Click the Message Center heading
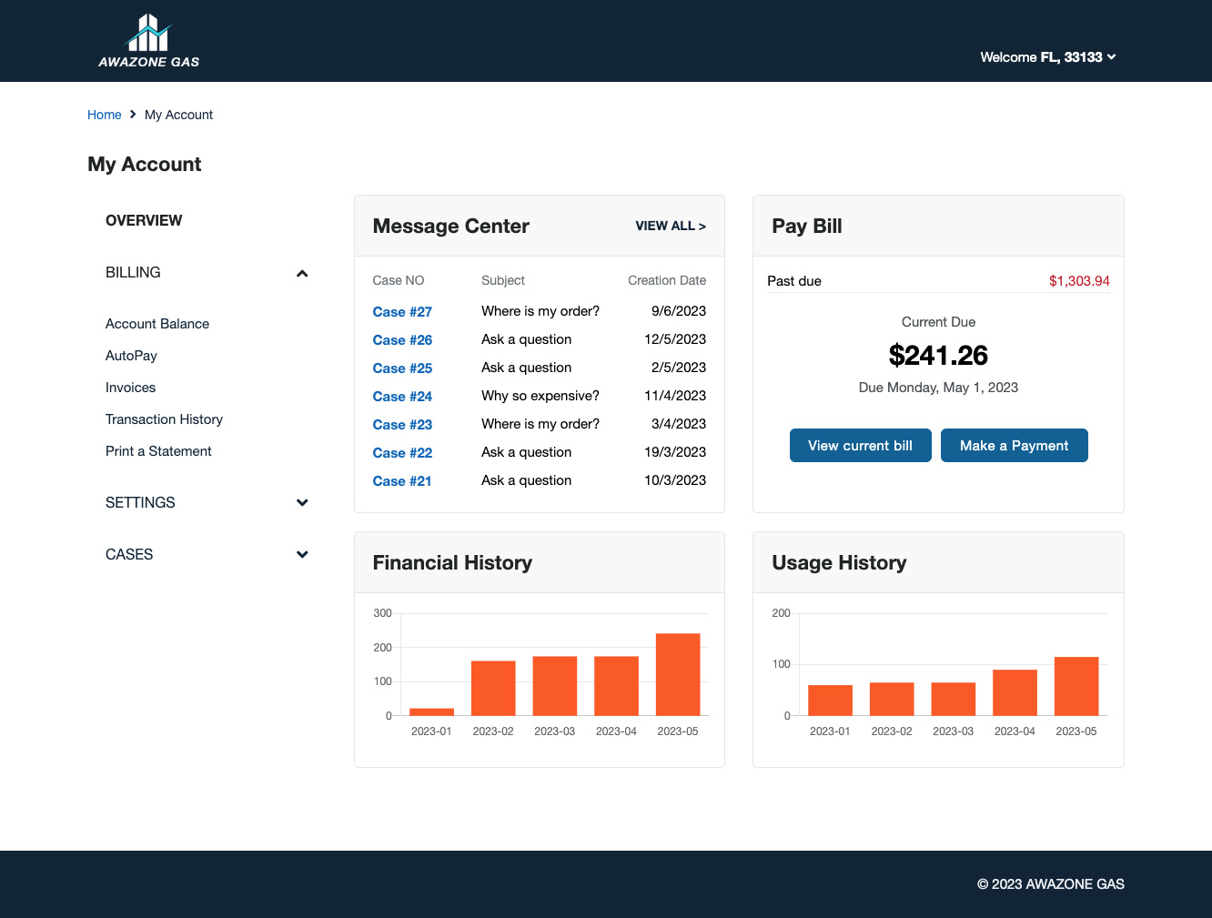The width and height of the screenshot is (1212, 918). (451, 226)
